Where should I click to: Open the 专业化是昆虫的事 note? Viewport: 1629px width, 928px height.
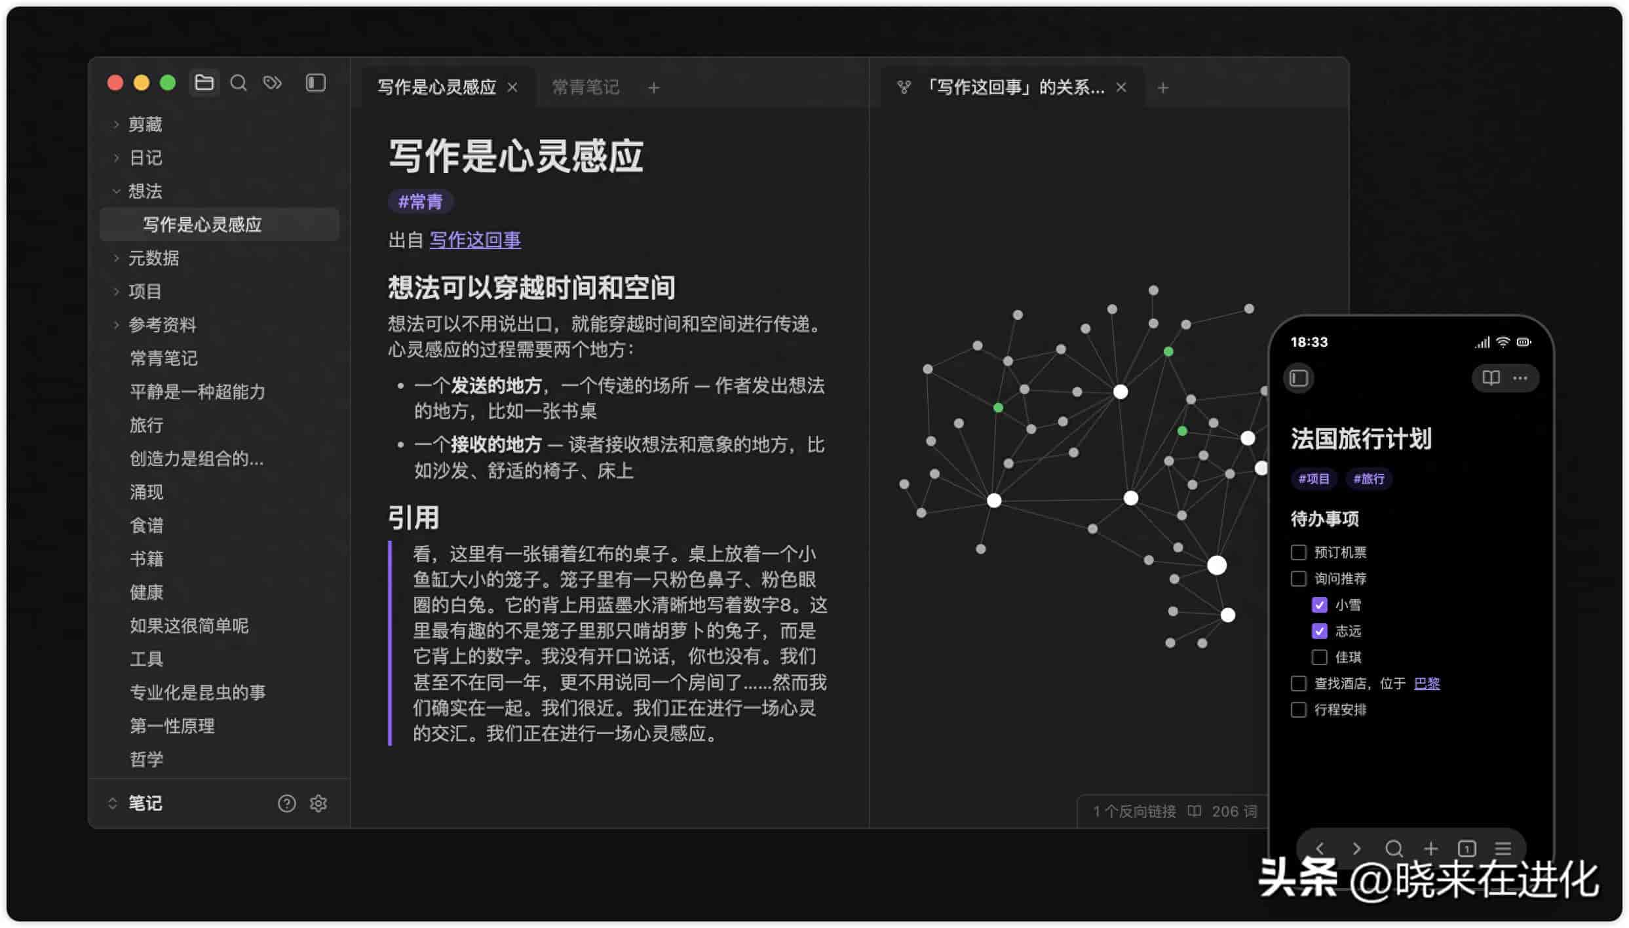coord(197,692)
